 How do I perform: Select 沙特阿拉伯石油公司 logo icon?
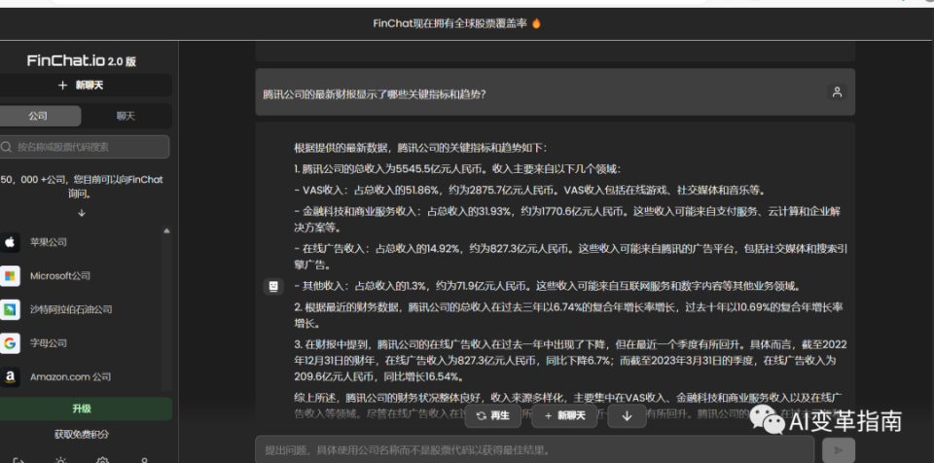[x=10, y=309]
